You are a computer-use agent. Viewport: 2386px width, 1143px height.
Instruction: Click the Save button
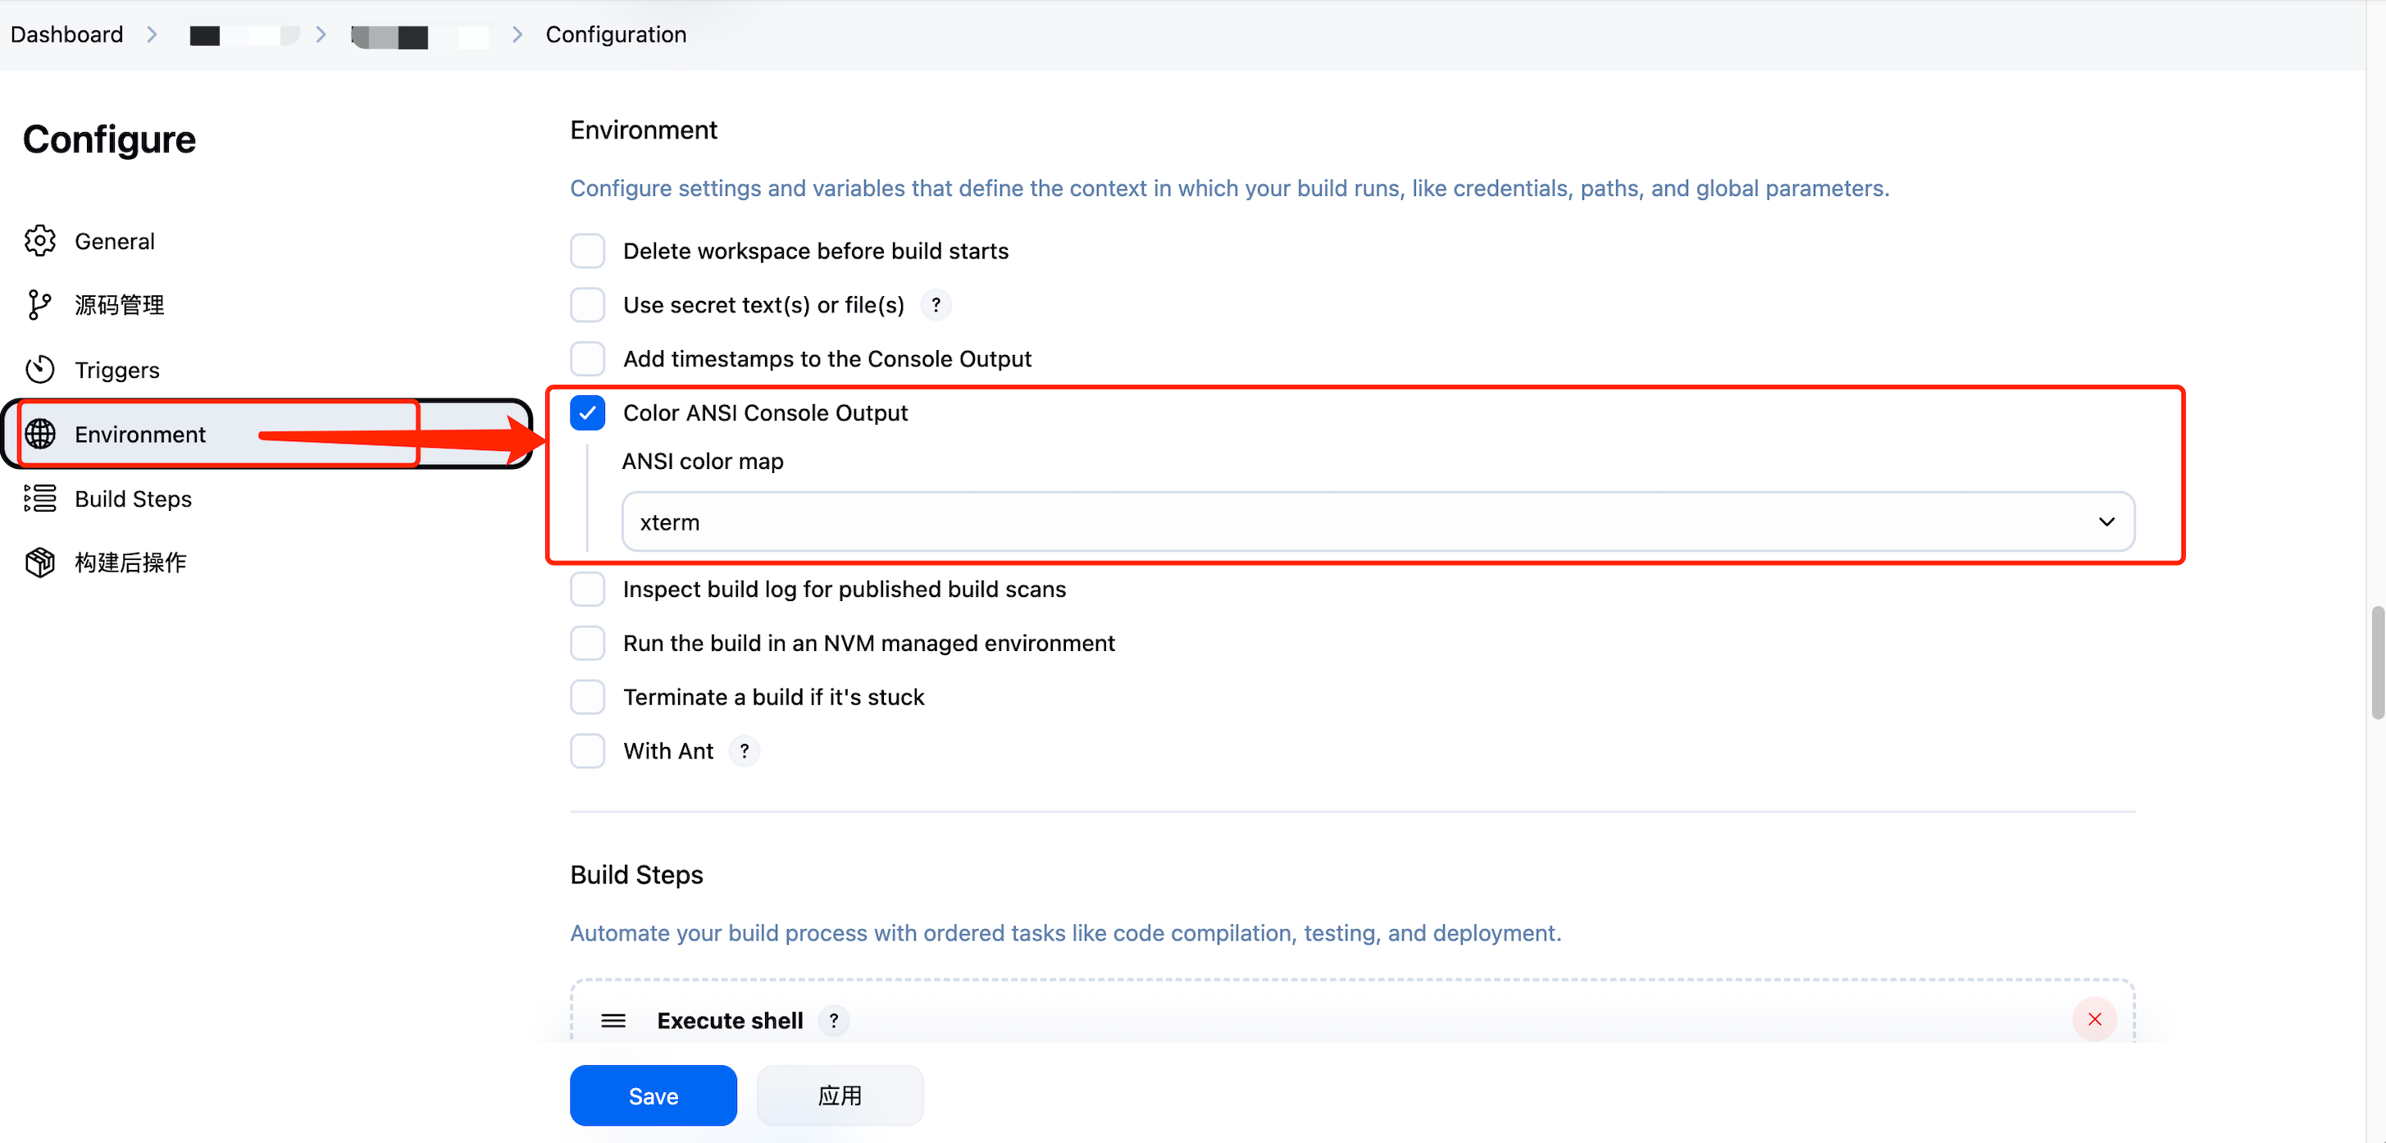(x=653, y=1095)
